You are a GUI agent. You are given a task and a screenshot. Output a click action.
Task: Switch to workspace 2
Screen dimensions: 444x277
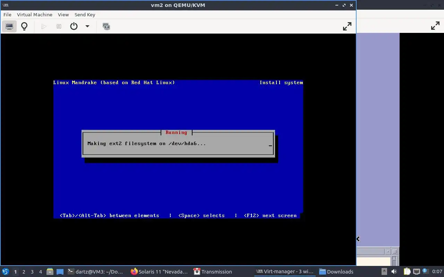tap(24, 272)
